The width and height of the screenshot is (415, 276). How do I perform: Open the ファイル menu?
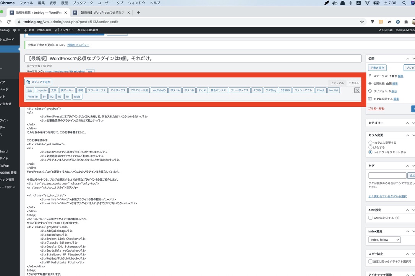[26, 3]
